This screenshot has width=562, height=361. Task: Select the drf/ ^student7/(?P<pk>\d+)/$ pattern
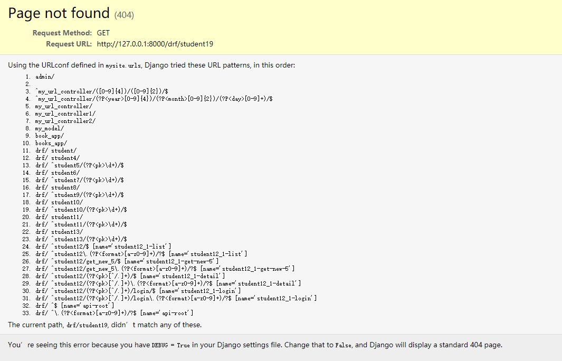80,180
